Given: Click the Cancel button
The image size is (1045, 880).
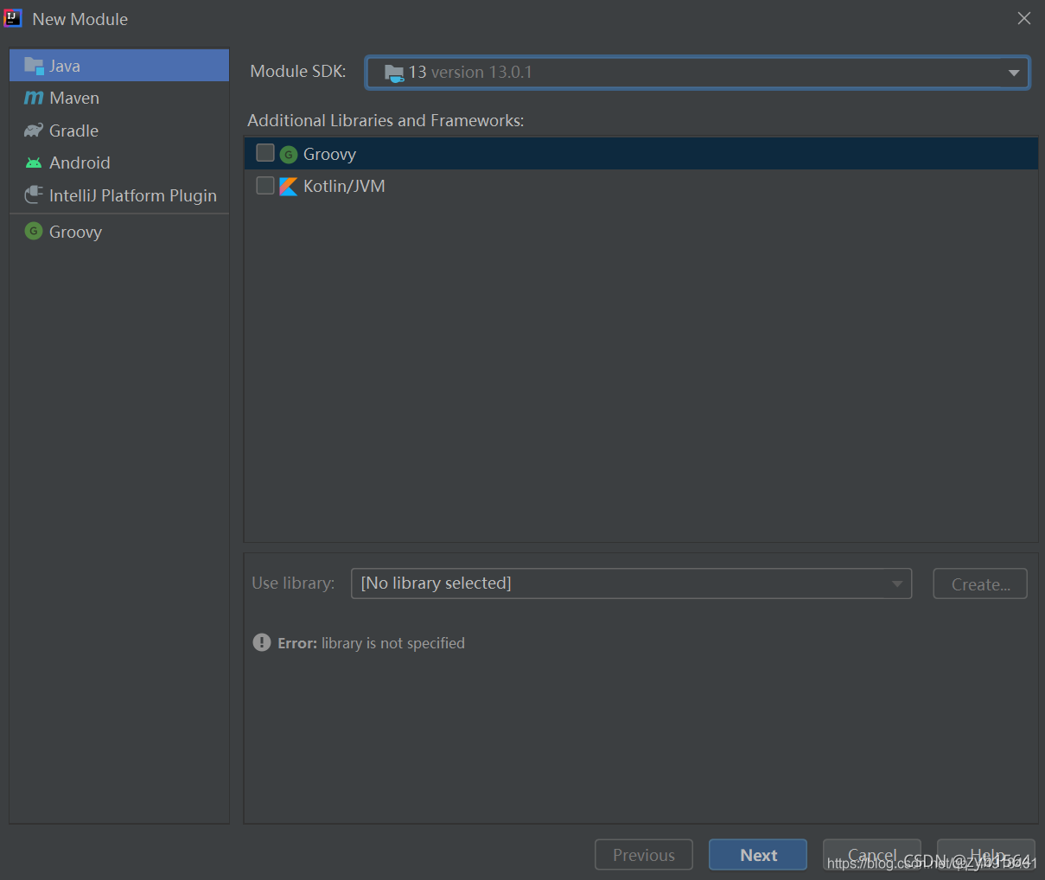Looking at the screenshot, I should point(872,855).
